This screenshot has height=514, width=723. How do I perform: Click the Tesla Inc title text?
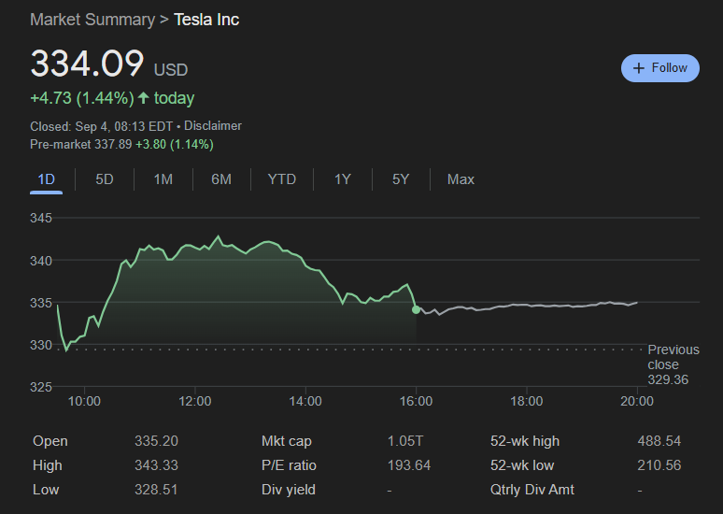[206, 20]
